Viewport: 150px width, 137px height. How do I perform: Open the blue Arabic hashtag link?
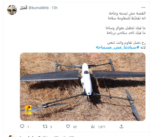117,47
